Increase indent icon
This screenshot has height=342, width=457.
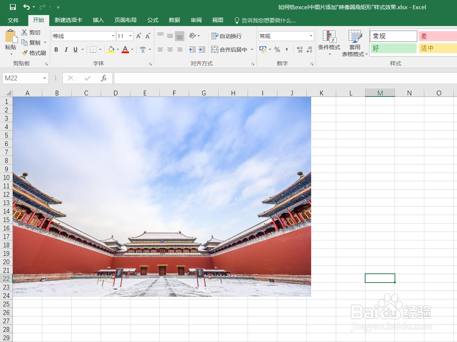(202, 50)
